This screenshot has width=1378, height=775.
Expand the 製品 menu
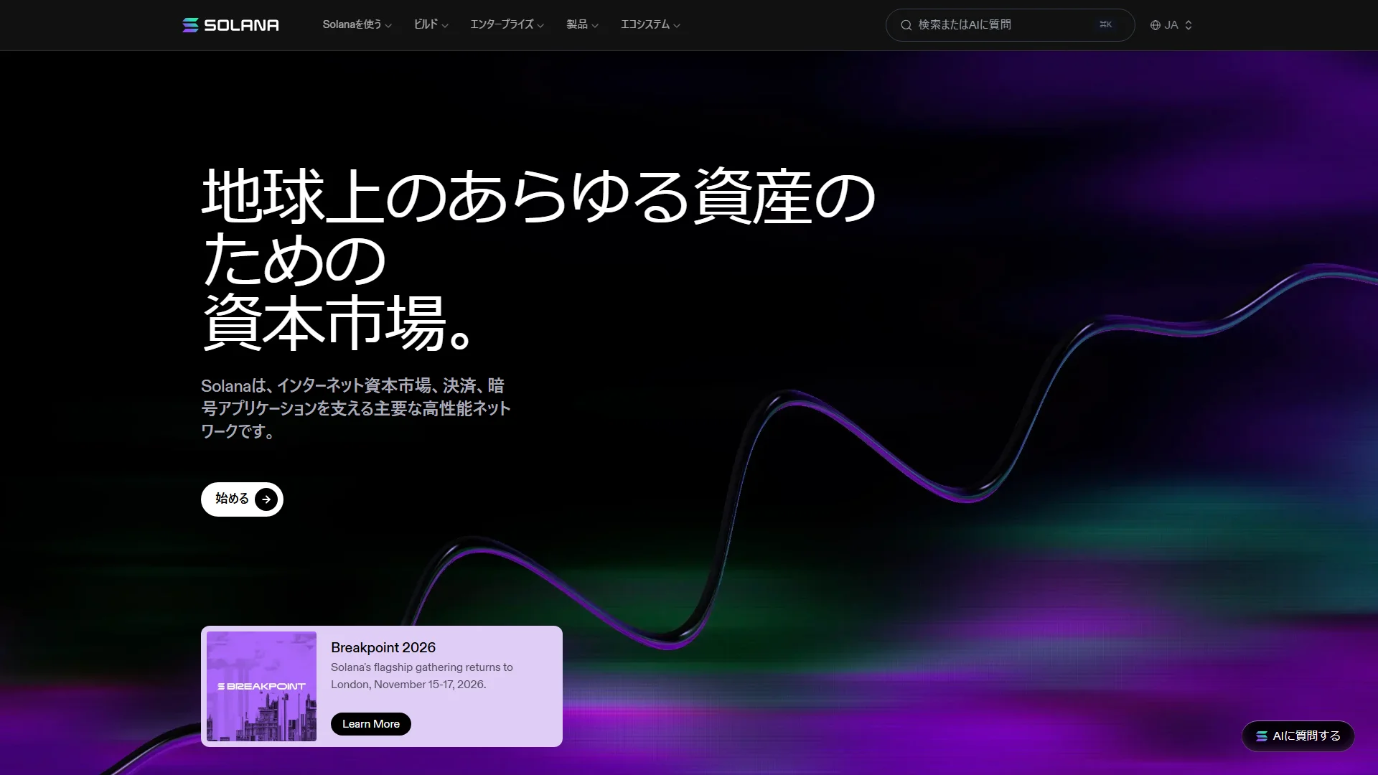582,24
